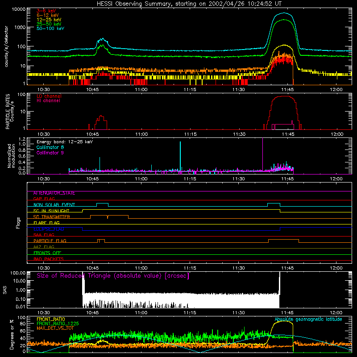Click the 1.2 tick on the modulation axis

pos(22,139)
